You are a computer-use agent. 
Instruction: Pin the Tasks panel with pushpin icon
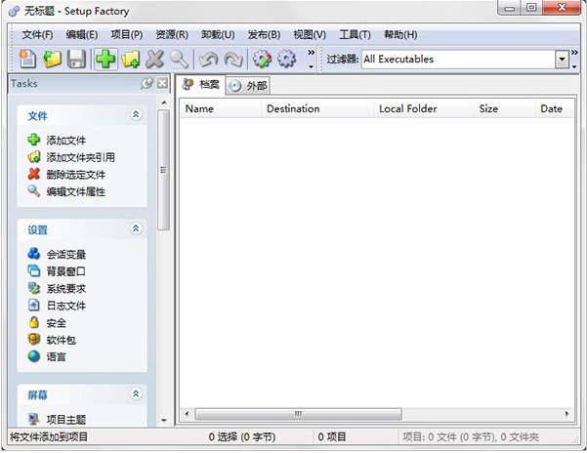[147, 83]
